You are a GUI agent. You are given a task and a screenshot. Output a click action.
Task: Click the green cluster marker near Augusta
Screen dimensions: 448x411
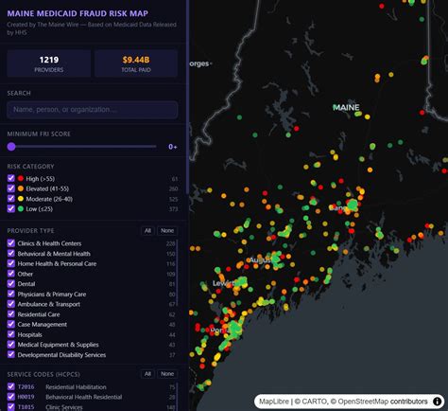[x=276, y=259]
